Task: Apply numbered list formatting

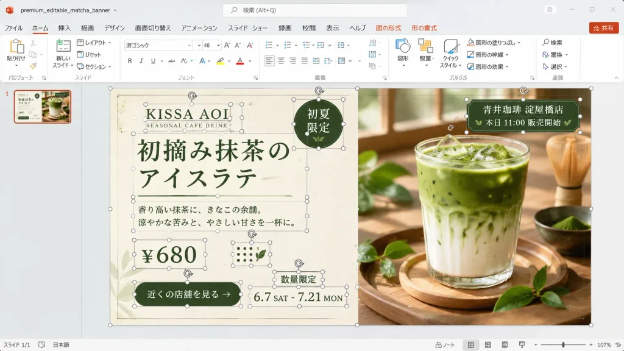Action: point(288,45)
